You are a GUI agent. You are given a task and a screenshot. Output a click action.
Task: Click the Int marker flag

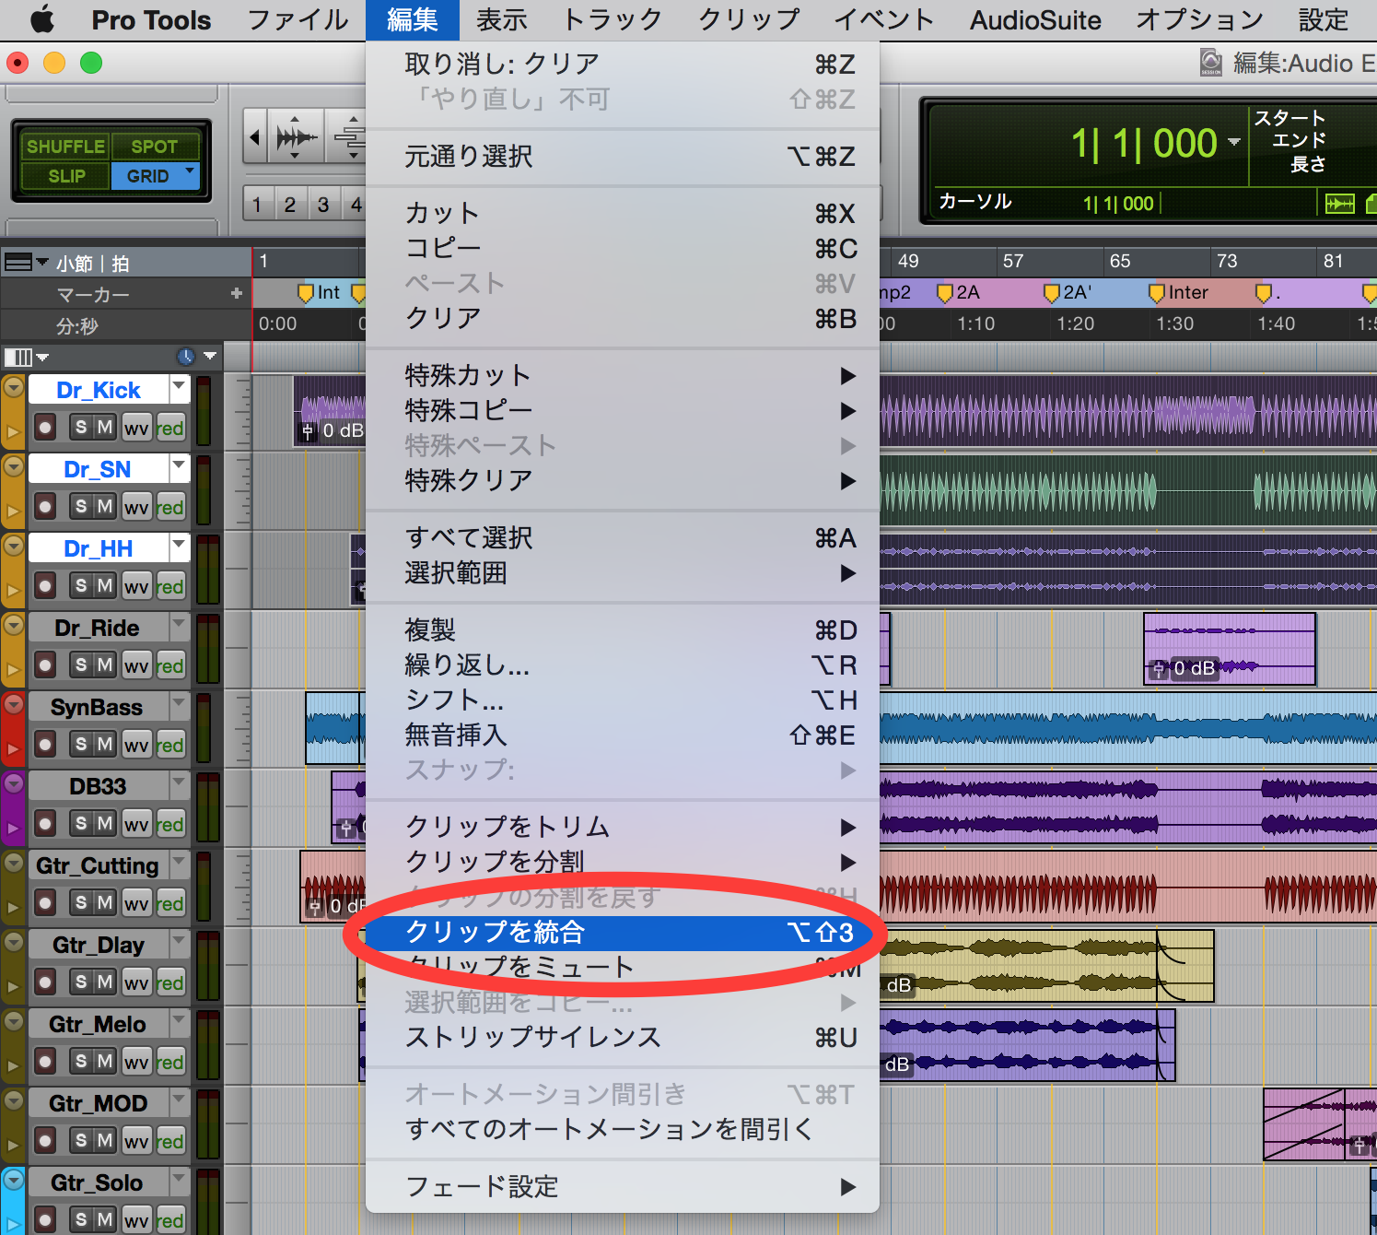coord(307,293)
